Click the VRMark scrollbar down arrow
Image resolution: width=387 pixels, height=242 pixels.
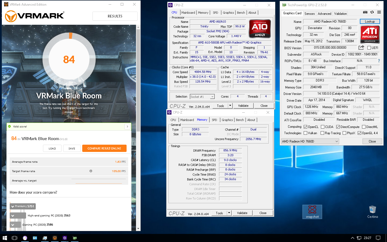pos(138,229)
